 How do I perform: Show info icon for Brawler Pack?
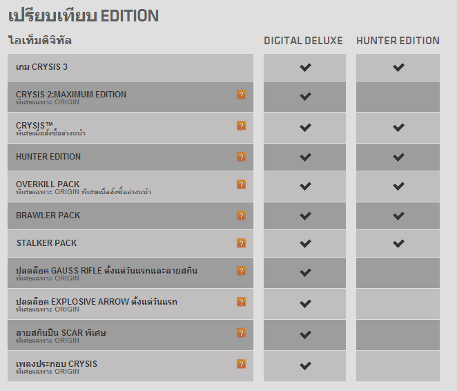click(x=241, y=216)
